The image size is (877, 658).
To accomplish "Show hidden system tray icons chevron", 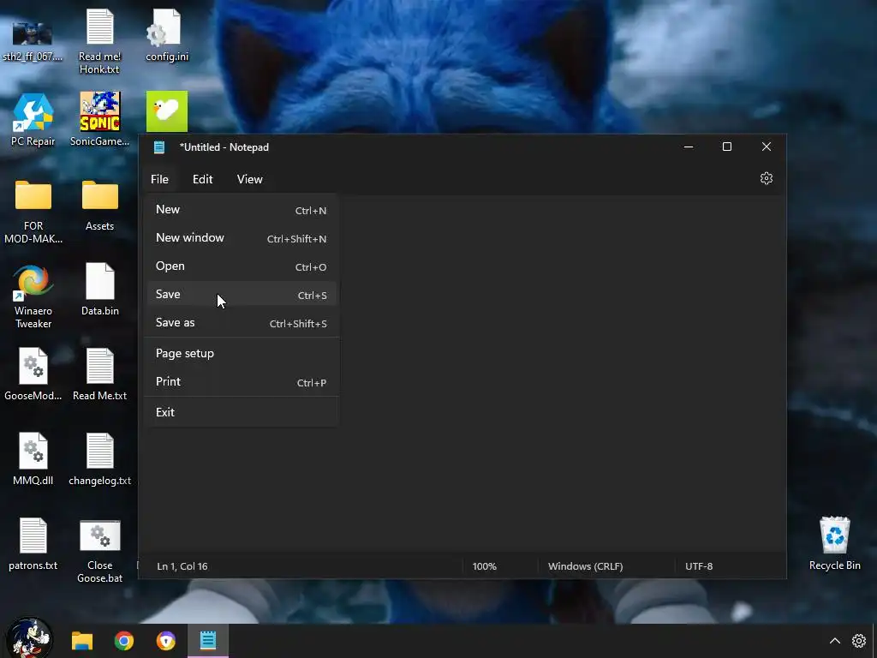I will coord(834,641).
